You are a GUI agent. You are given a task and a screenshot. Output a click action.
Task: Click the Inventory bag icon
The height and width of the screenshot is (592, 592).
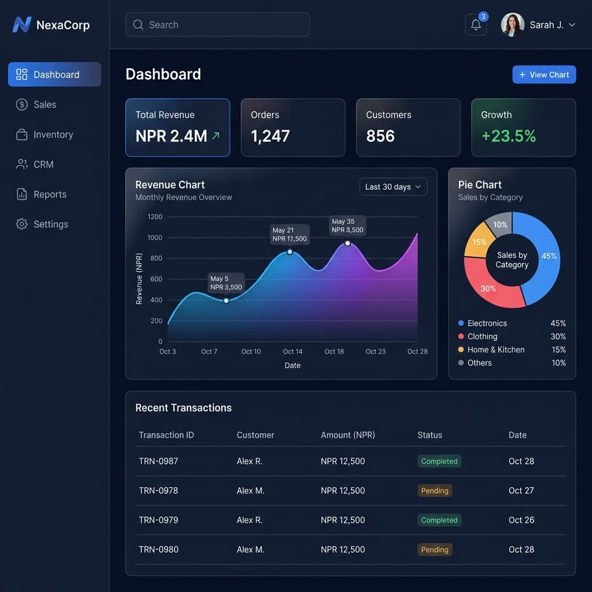pyautogui.click(x=21, y=134)
